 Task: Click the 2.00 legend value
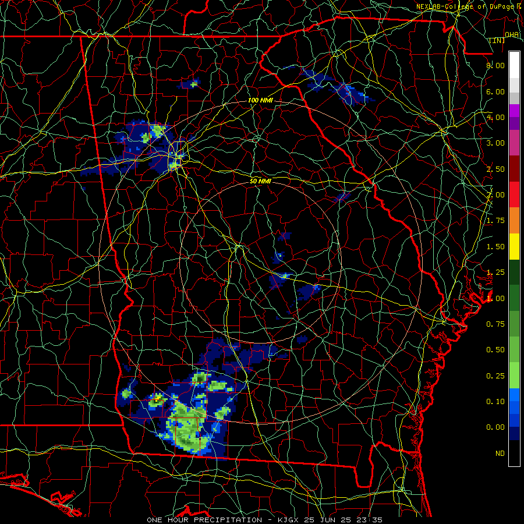pyautogui.click(x=495, y=195)
